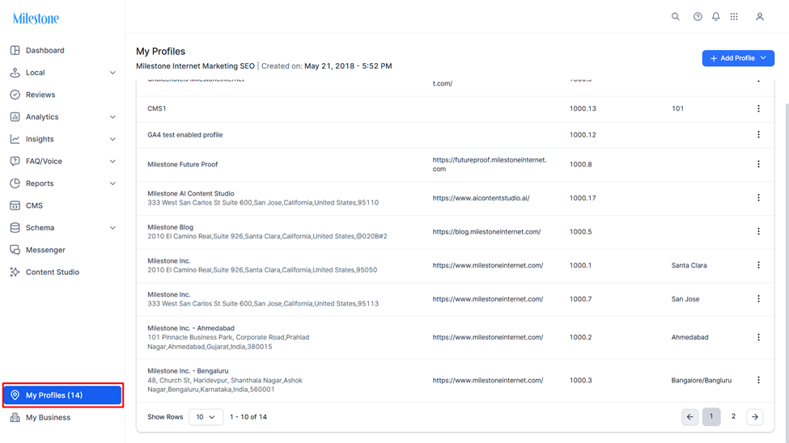Expand the Insights menu chevron

point(112,139)
